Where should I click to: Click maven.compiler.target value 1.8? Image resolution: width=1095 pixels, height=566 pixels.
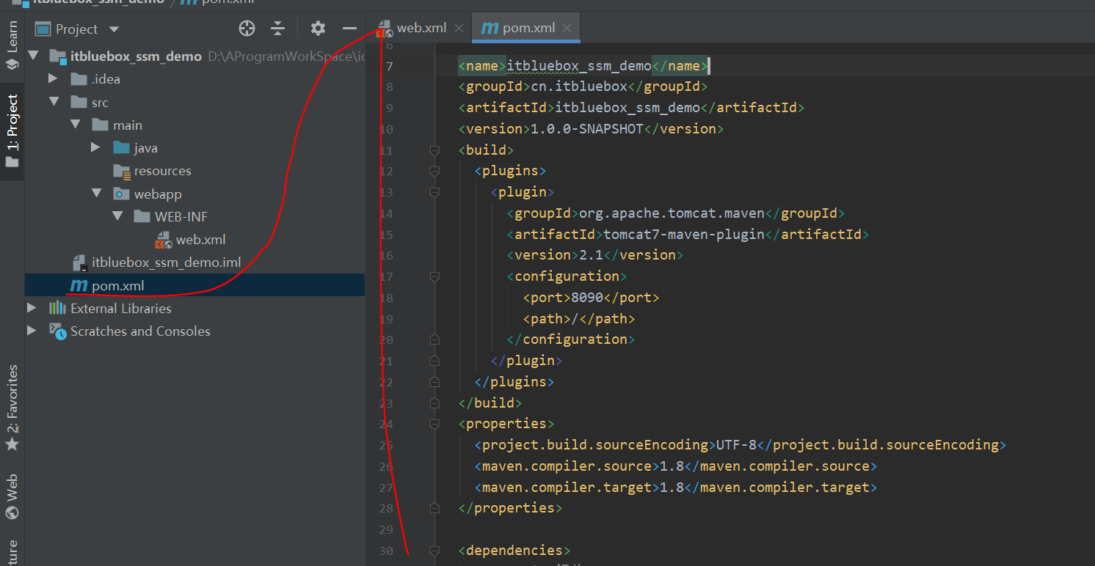point(672,488)
